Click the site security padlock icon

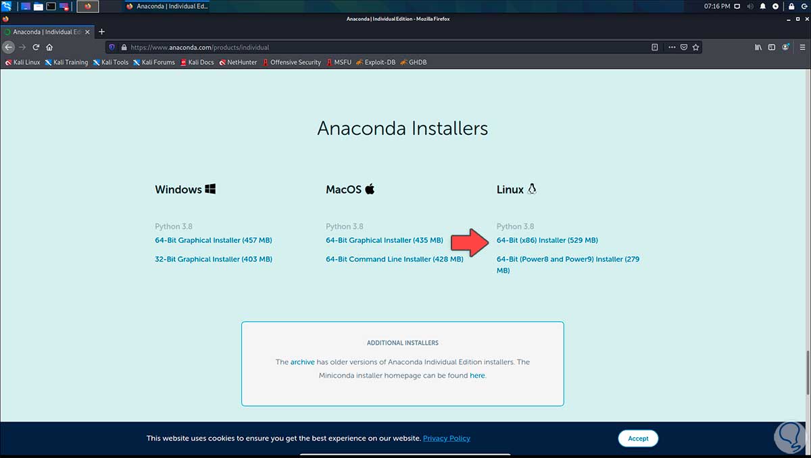(123, 47)
